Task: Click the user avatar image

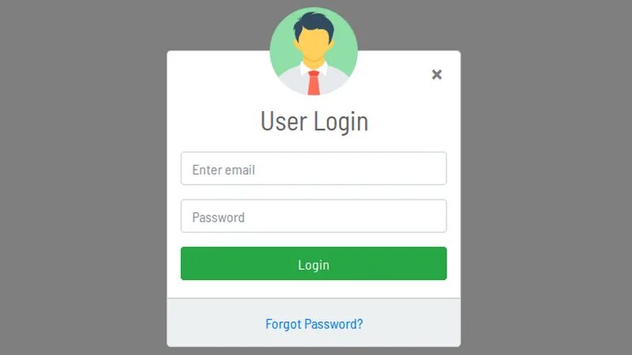Action: [x=314, y=51]
